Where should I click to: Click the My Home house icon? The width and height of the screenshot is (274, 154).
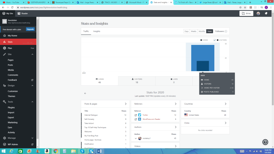click(4, 36)
